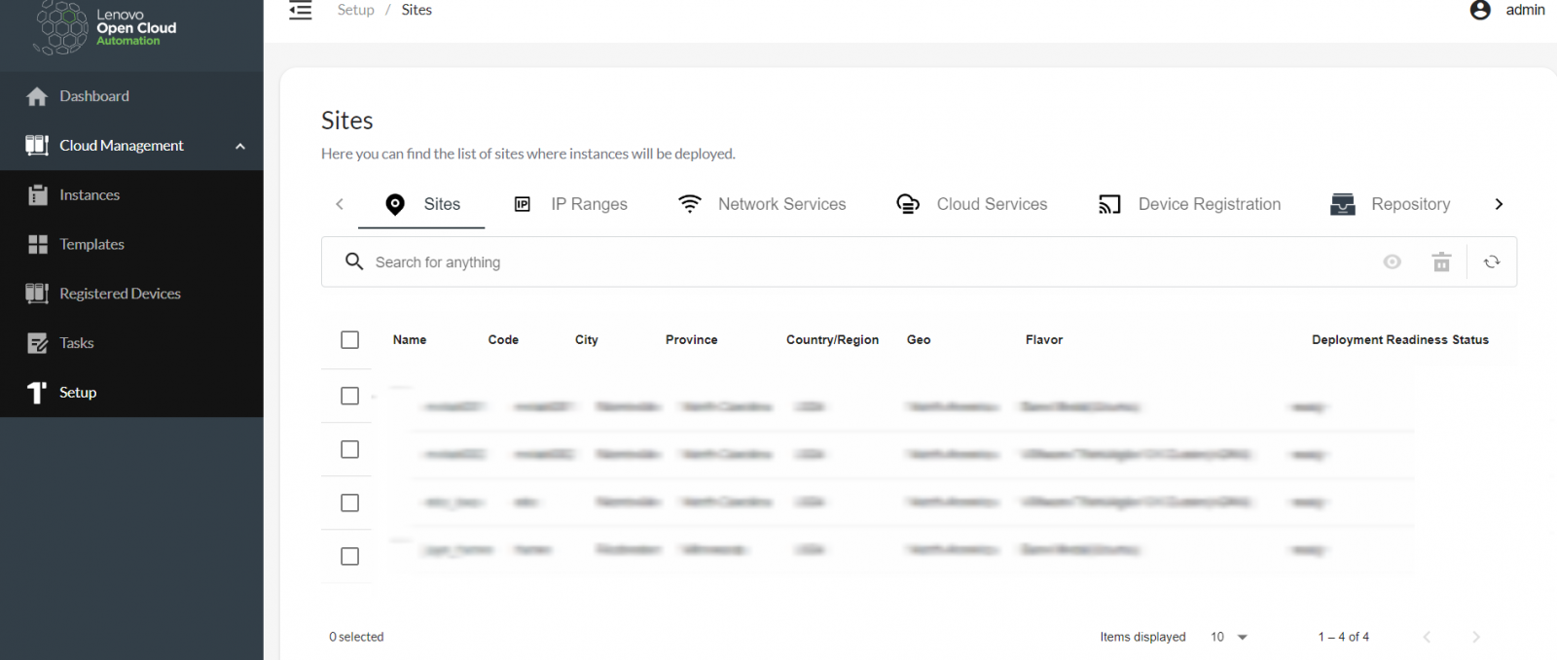Check the third site row checkbox
This screenshot has height=660, width=1557.
(x=350, y=503)
